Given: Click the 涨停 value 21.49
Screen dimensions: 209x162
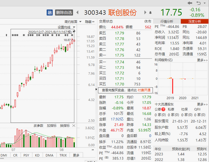Looking at the screenshot, I should tap(119, 125).
